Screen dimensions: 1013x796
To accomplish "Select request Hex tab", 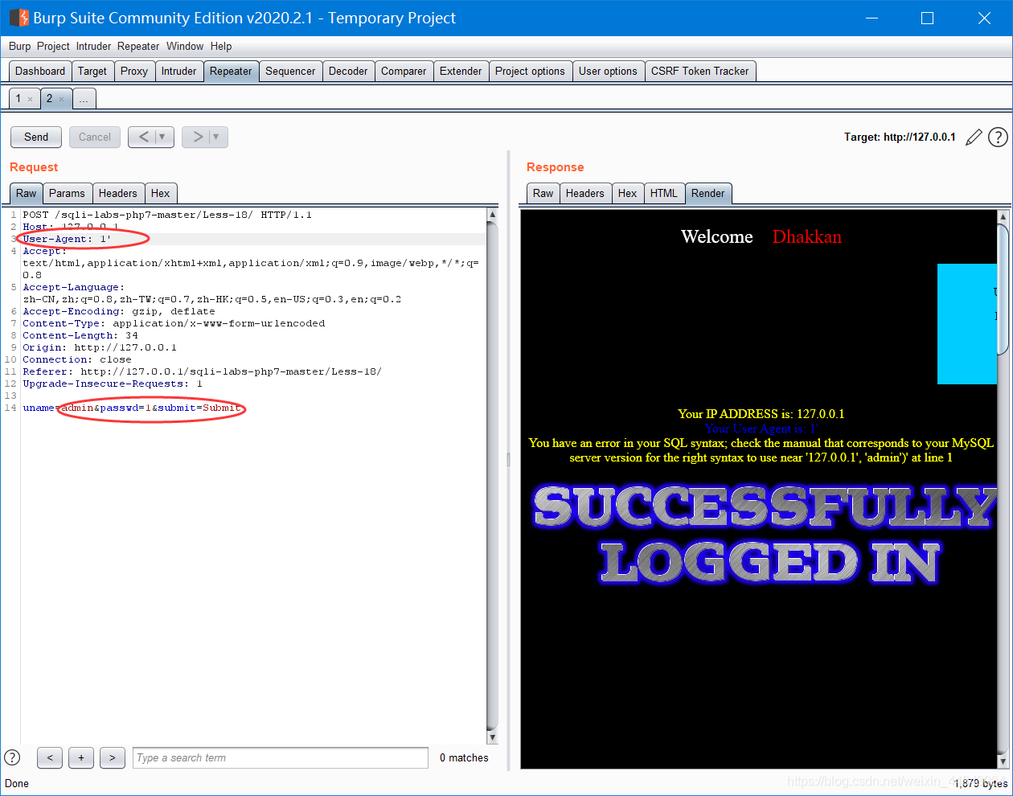I will click(x=161, y=193).
